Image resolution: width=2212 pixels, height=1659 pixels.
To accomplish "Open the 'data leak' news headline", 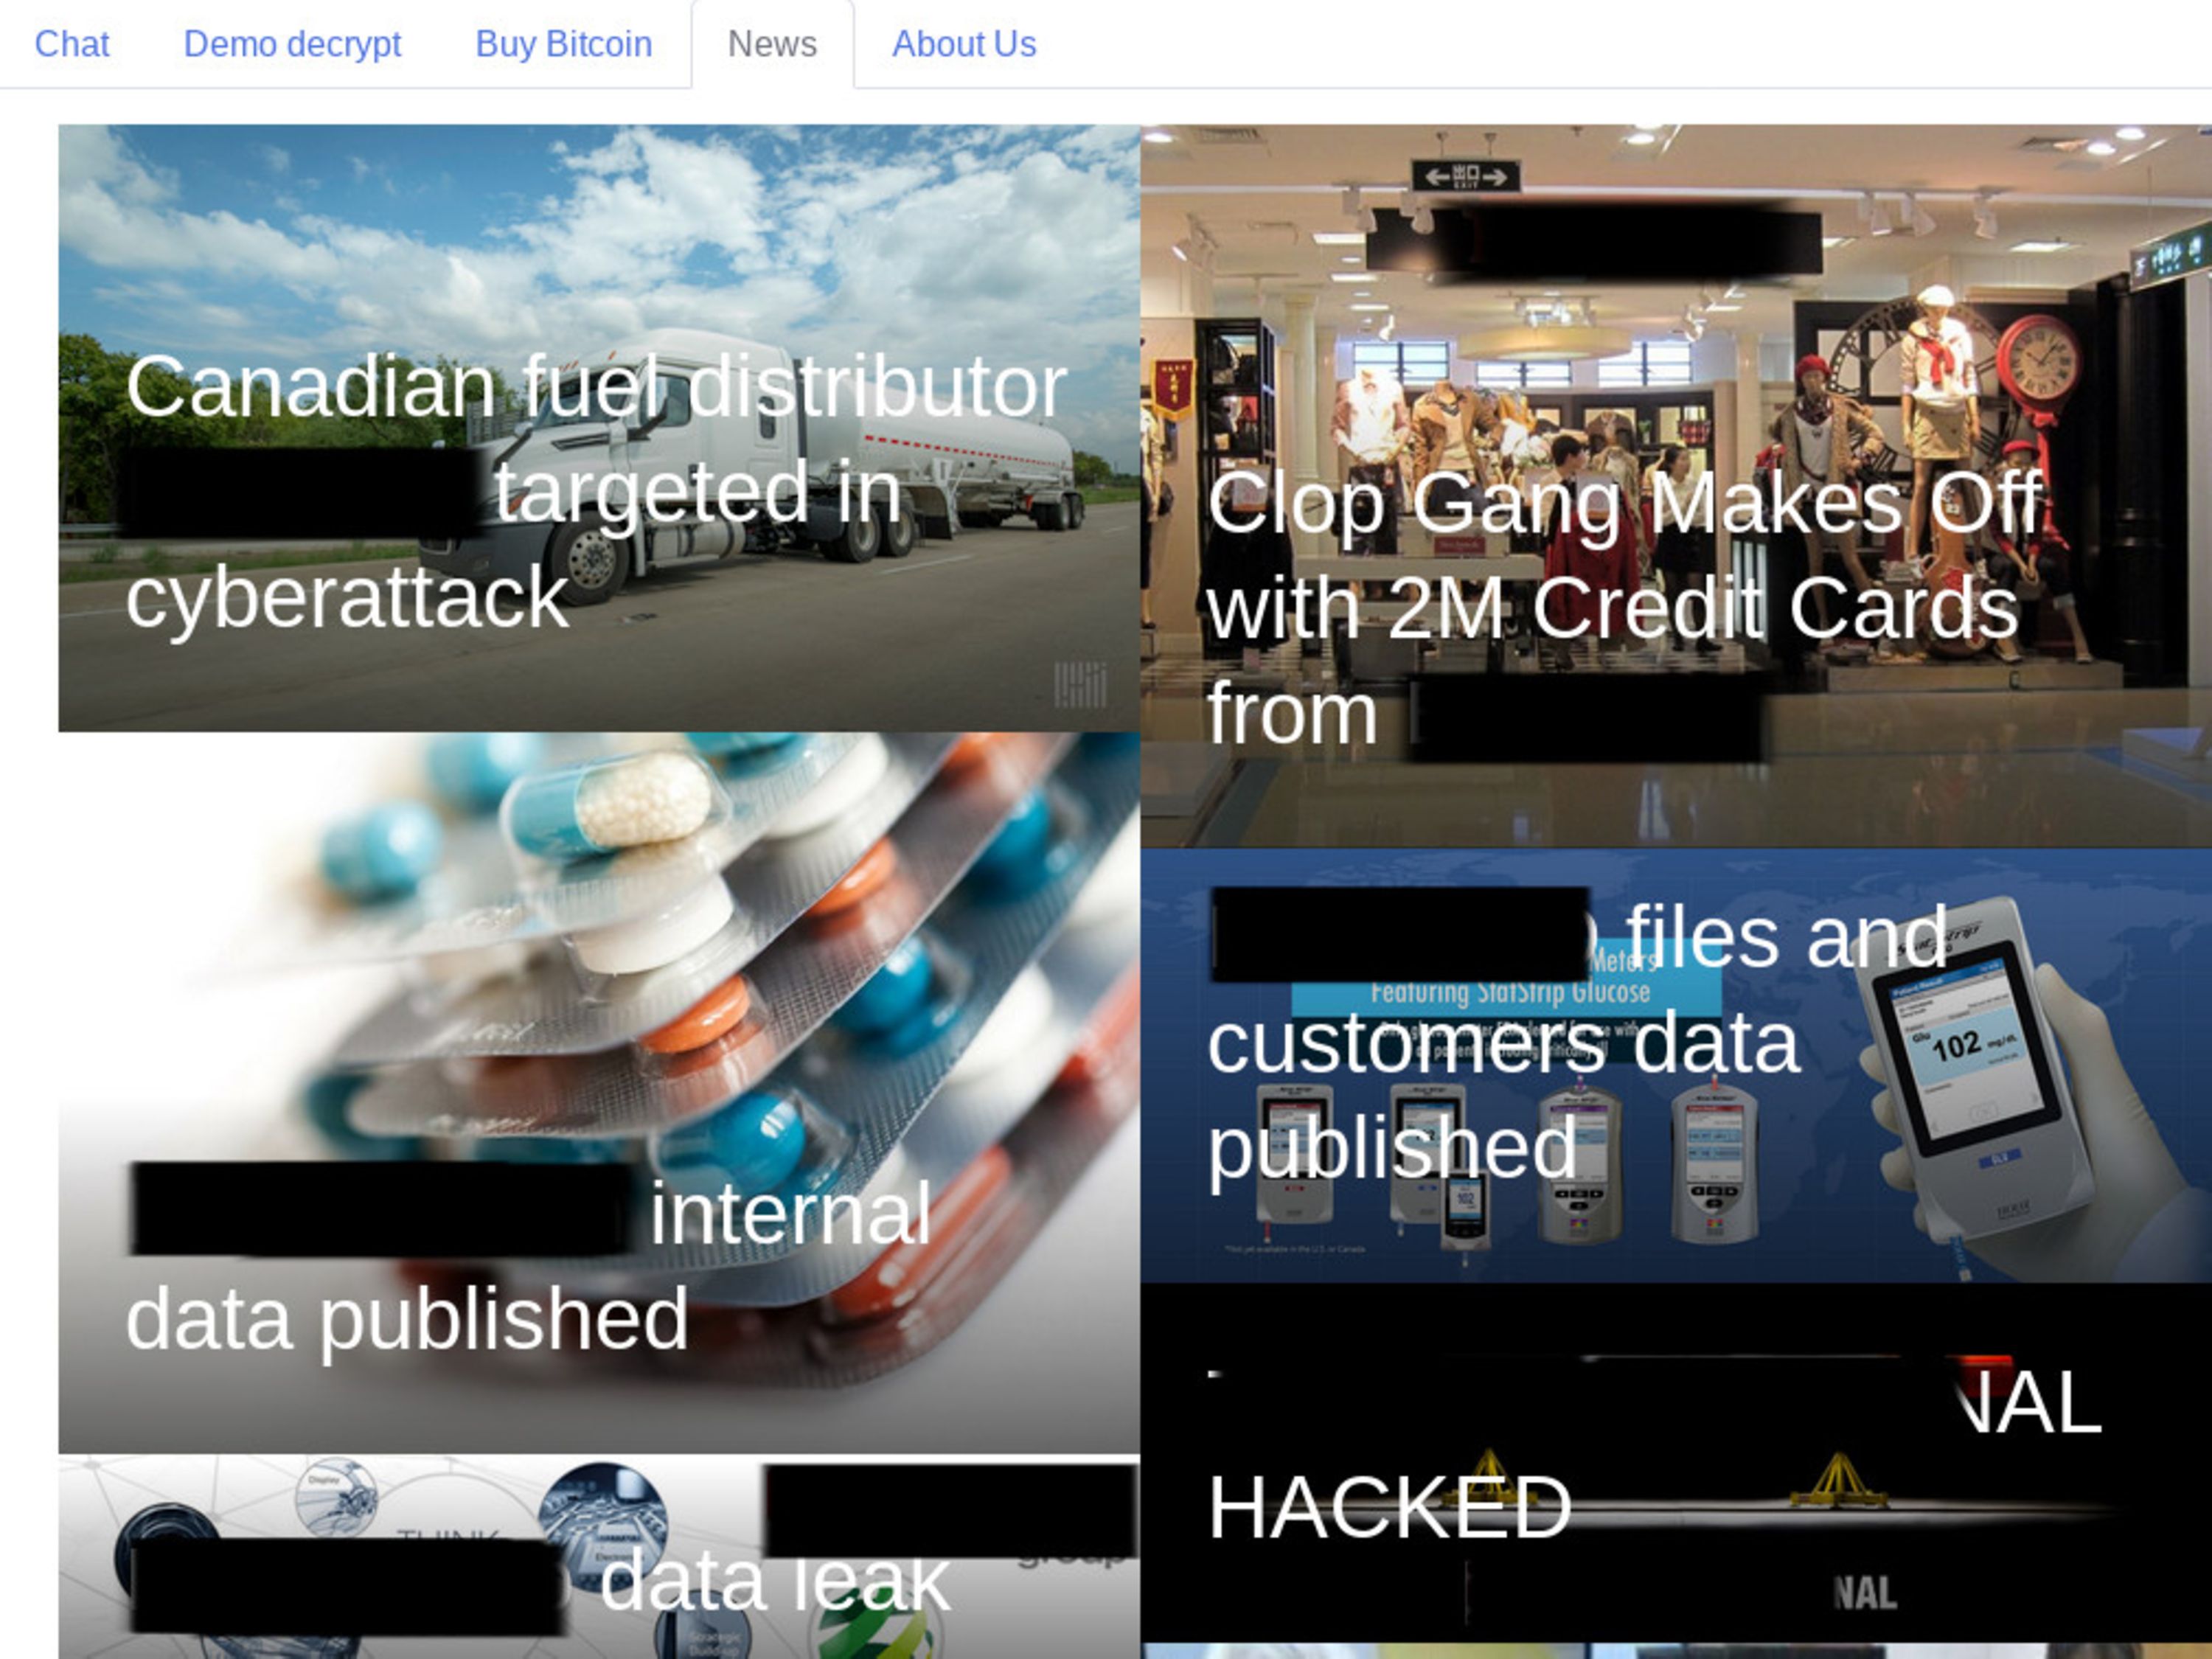I will pyautogui.click(x=540, y=1582).
